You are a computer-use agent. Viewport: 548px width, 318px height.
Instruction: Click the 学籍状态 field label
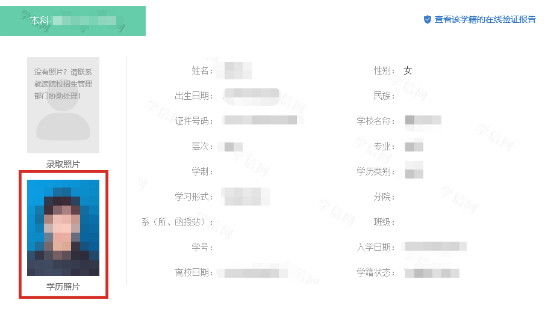[375, 273]
